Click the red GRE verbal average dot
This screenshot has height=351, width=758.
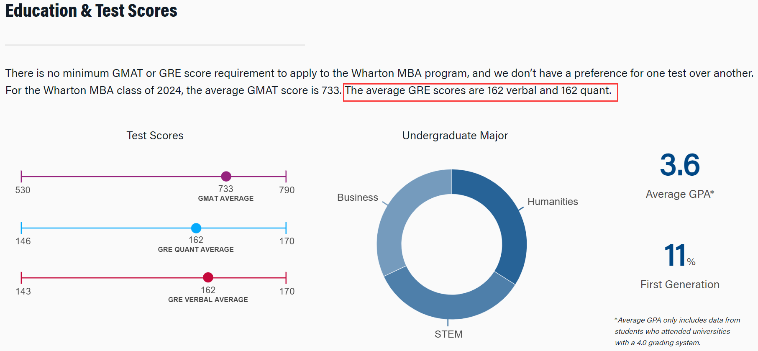click(x=208, y=277)
